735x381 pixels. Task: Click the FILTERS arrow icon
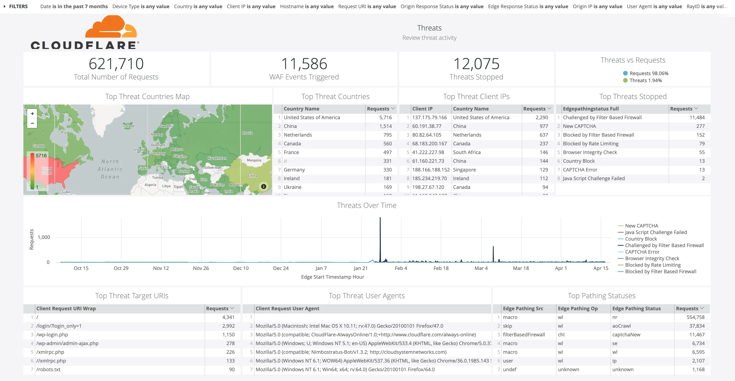click(x=4, y=6)
